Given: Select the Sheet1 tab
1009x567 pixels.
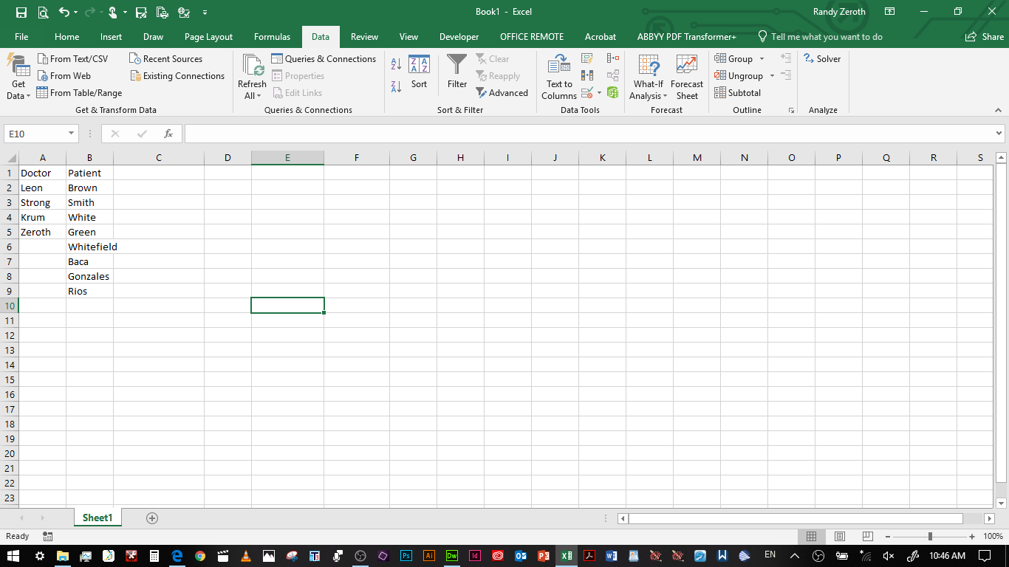Looking at the screenshot, I should 97,518.
